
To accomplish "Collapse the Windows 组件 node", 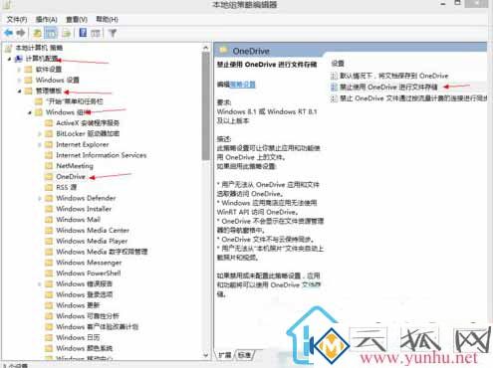I will click(30, 112).
